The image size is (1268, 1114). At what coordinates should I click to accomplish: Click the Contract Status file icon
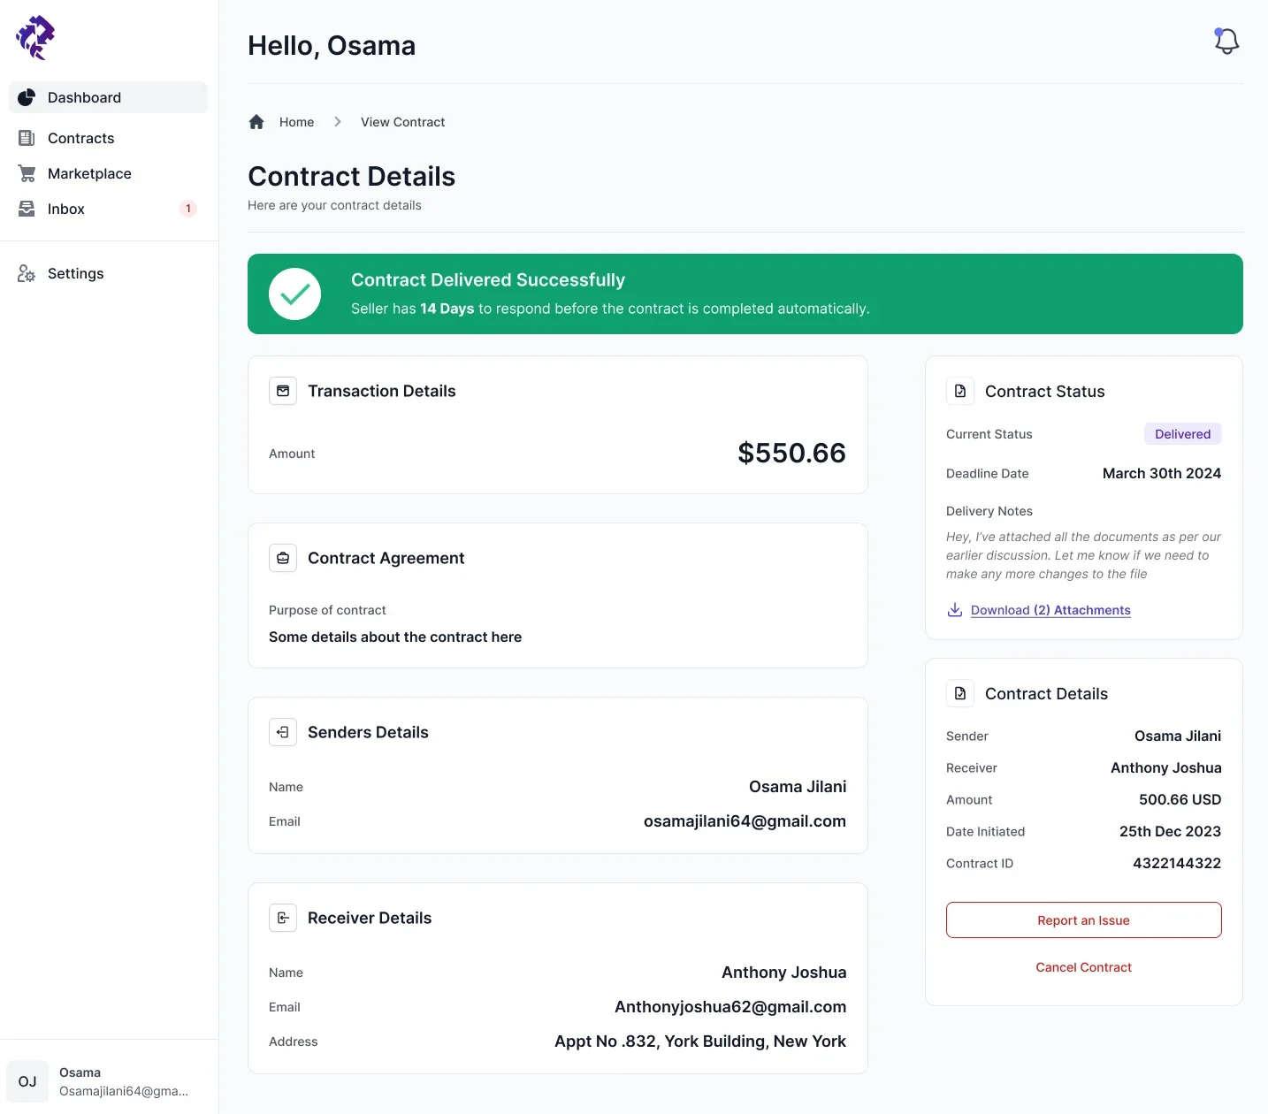[x=960, y=391]
